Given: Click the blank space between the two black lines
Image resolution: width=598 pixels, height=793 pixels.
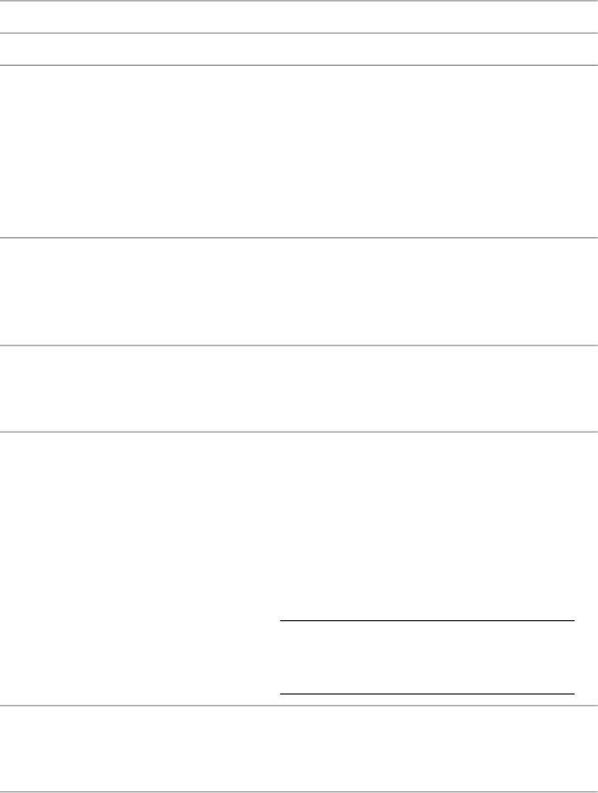Looking at the screenshot, I should click(x=427, y=658).
